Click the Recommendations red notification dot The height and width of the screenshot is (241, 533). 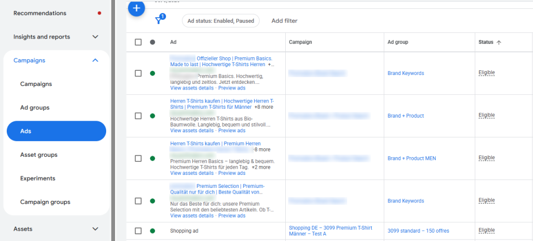[99, 13]
